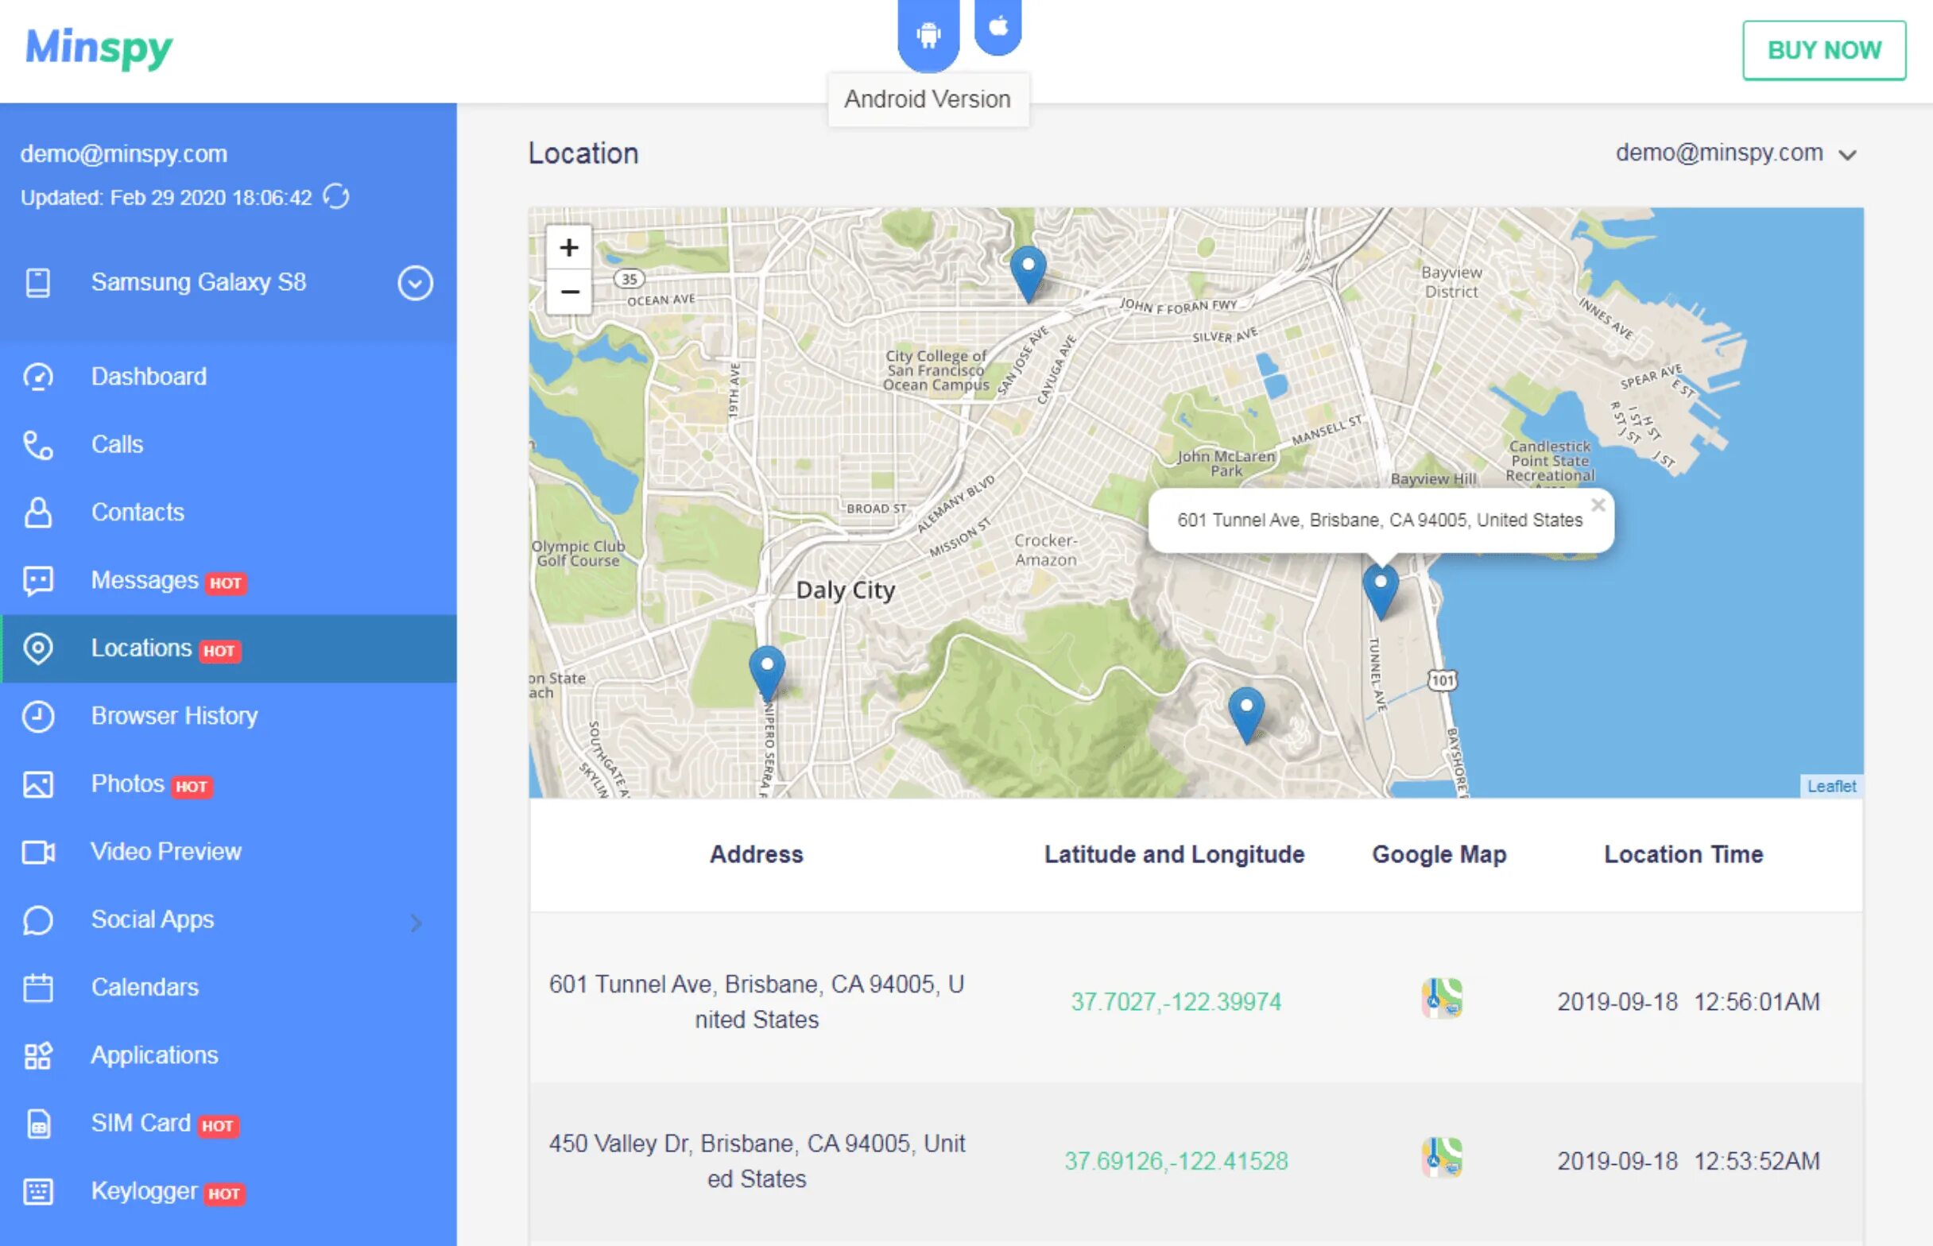Viewport: 1933px width, 1246px height.
Task: Click the Locations icon in sidebar
Action: [37, 648]
